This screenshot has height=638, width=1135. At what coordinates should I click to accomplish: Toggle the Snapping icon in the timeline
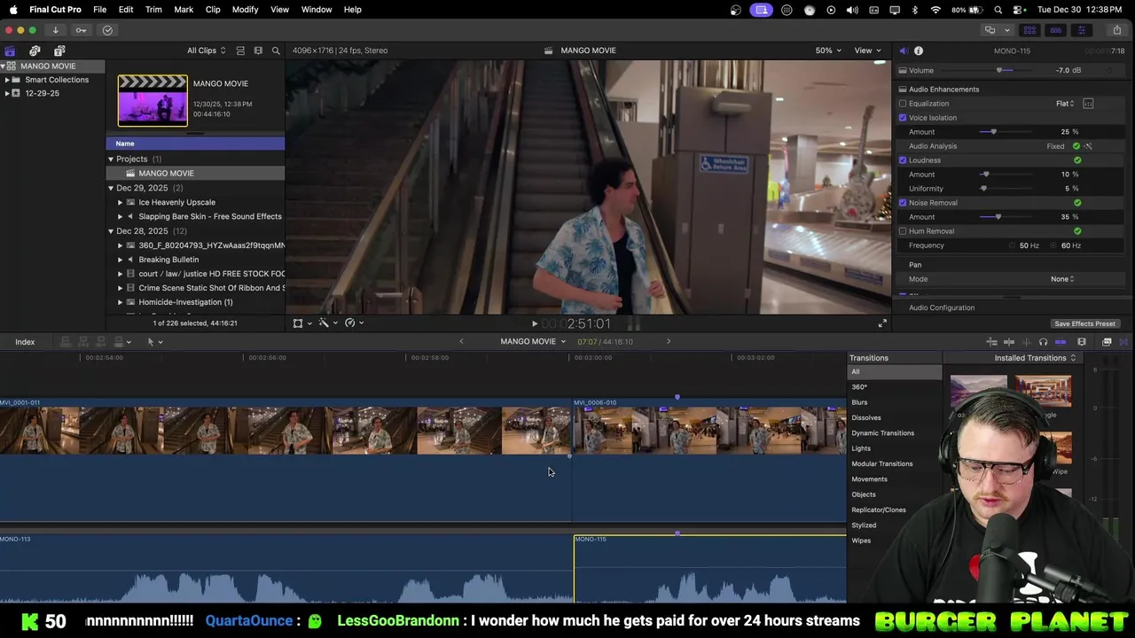tap(1061, 342)
